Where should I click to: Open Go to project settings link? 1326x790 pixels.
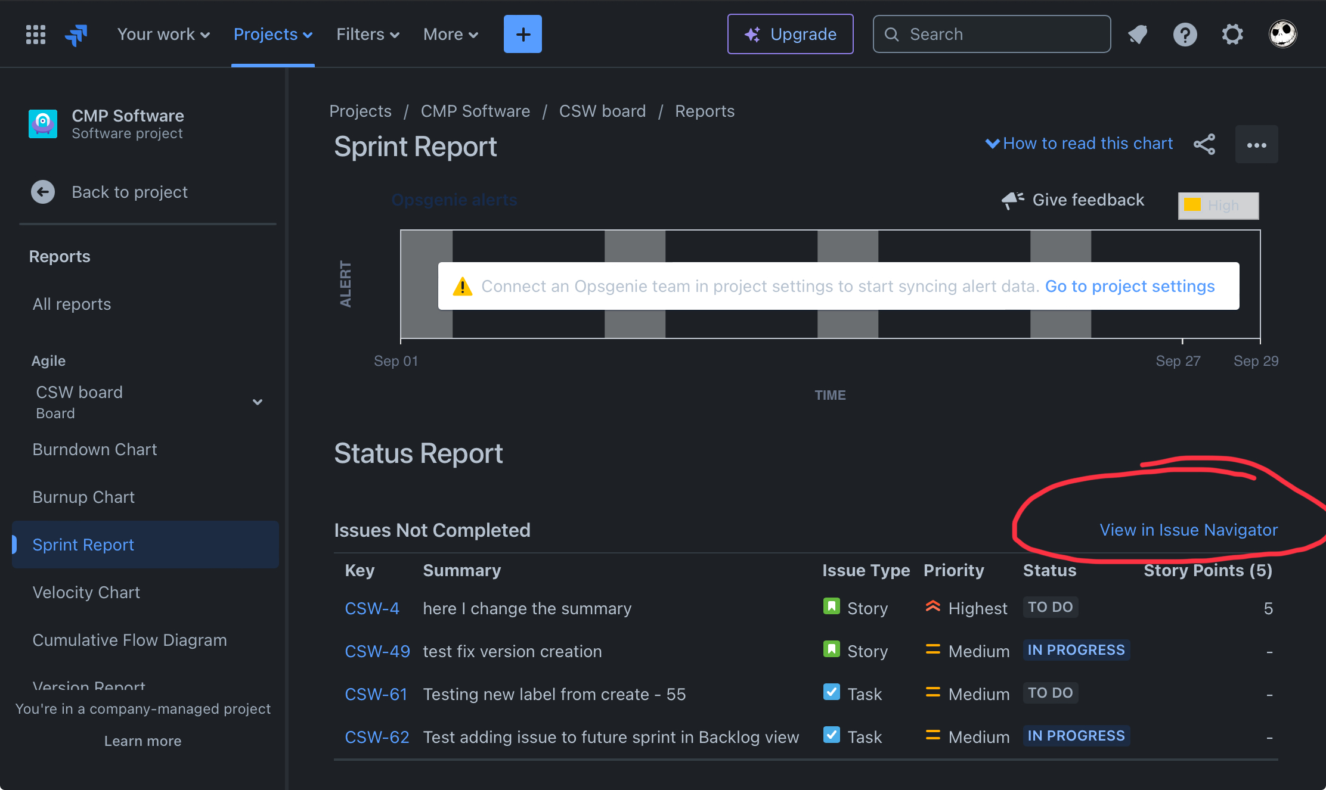click(x=1129, y=286)
